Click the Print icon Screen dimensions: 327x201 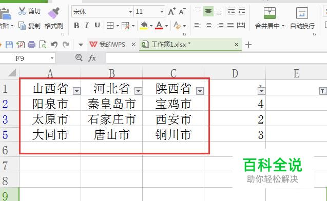[31, 45]
